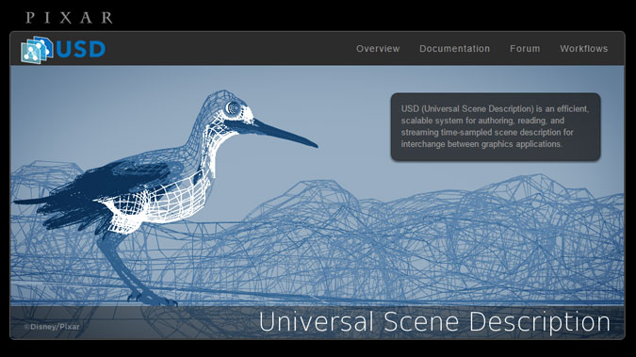Click the USD stacked-documents logo icon

coord(37,50)
